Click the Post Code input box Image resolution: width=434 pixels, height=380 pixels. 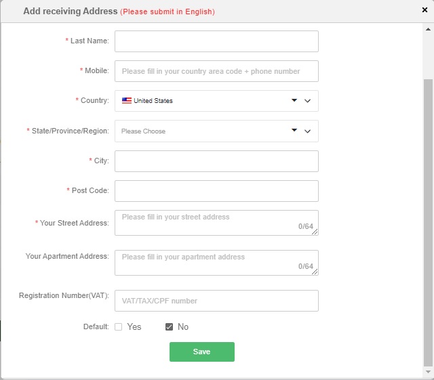216,191
